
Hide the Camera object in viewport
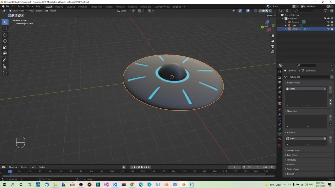click(x=328, y=22)
